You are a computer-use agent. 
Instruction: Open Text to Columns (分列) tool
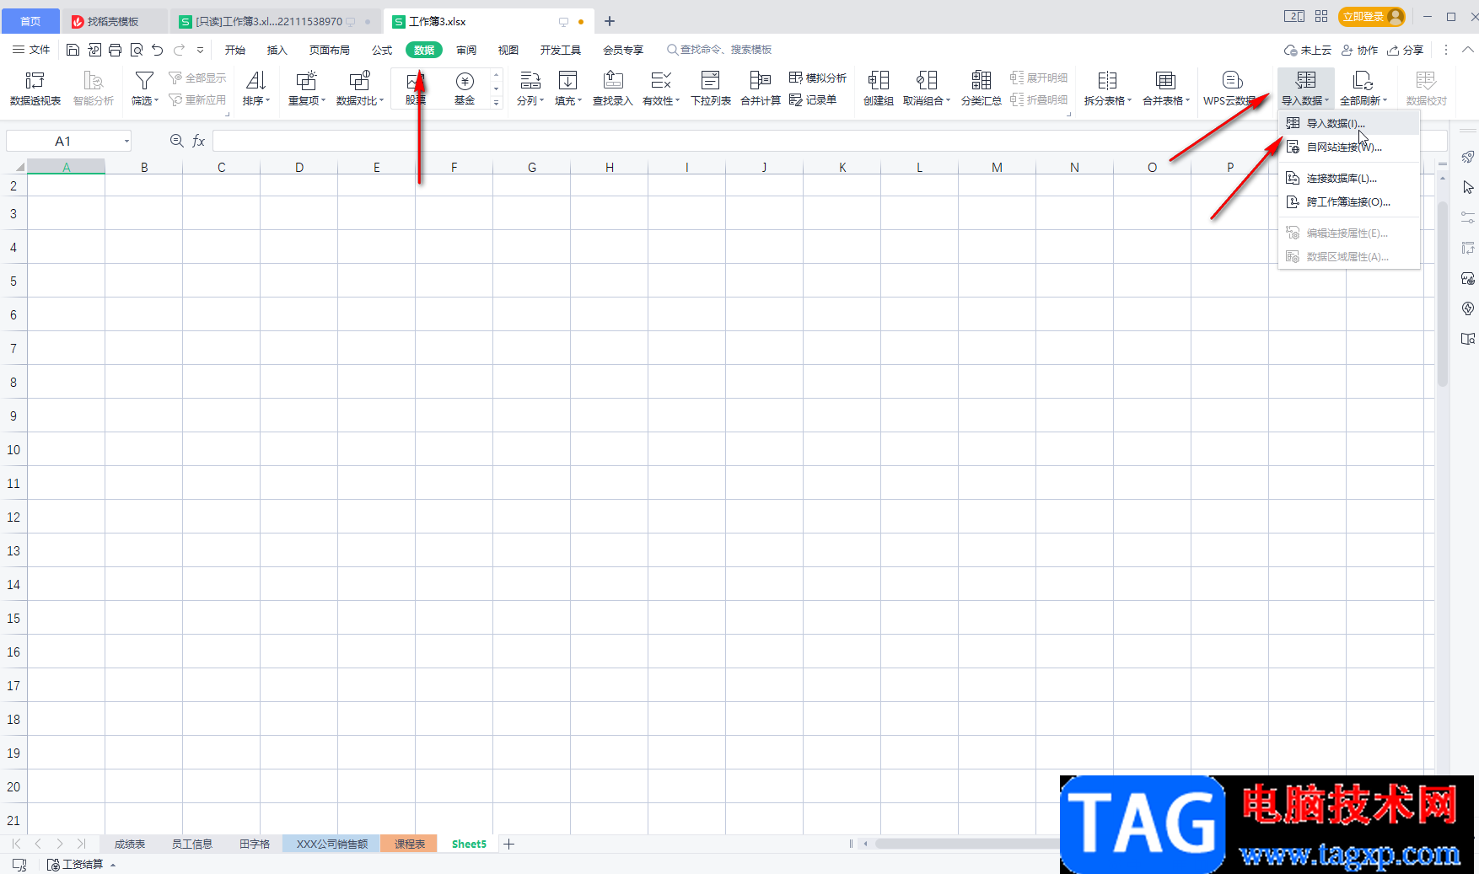click(530, 88)
